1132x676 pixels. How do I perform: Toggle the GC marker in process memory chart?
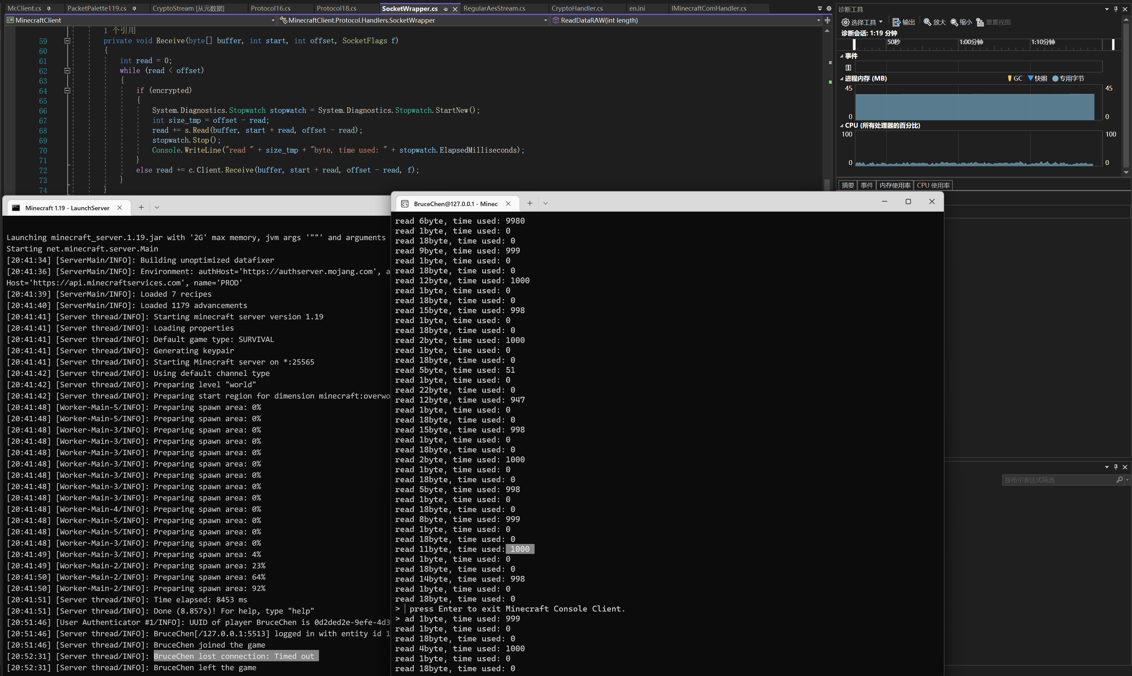[1015, 78]
